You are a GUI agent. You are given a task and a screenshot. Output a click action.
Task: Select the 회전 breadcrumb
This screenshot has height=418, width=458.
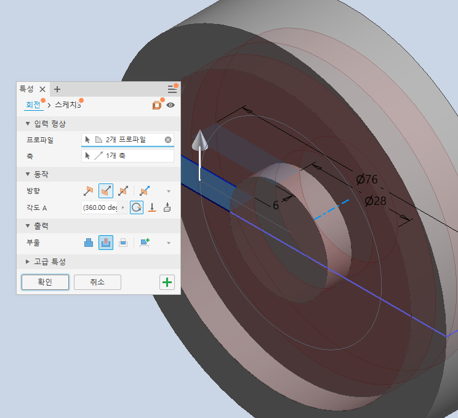click(x=33, y=105)
